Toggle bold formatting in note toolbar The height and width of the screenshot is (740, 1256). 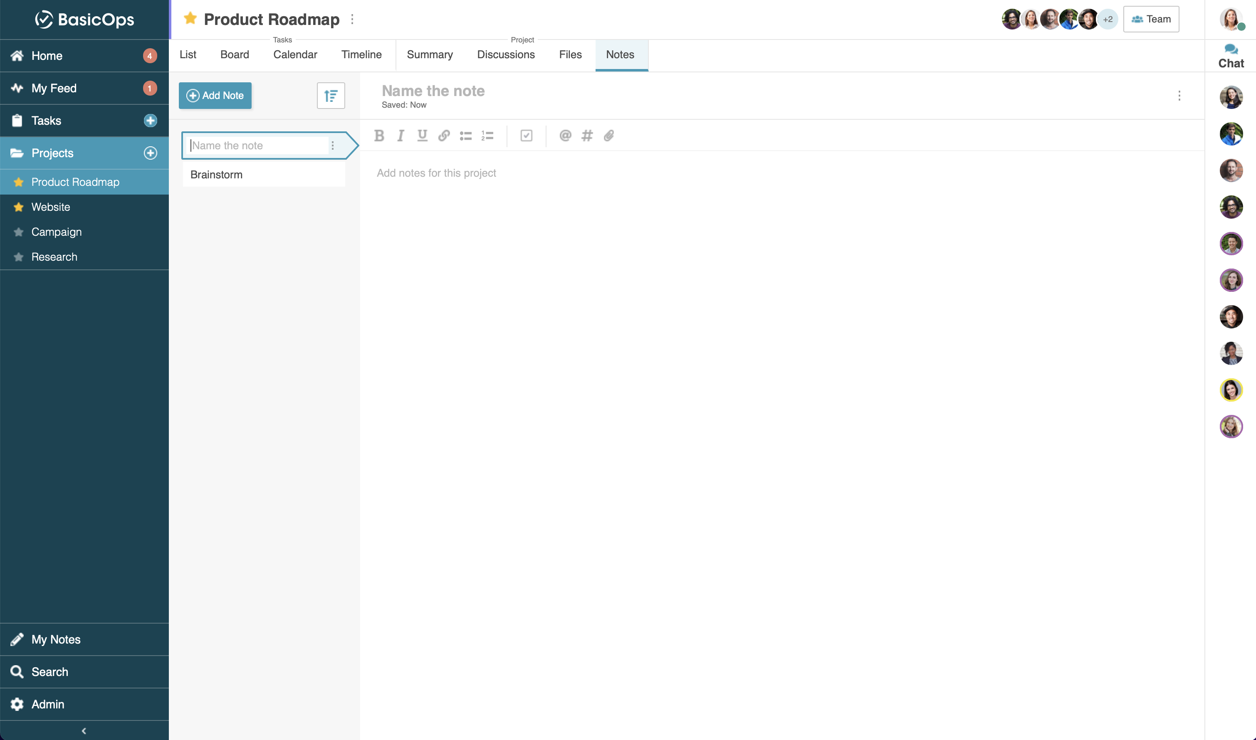(x=379, y=136)
